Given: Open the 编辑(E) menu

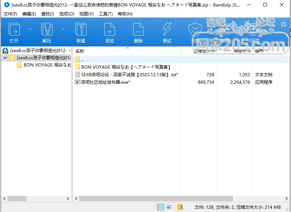Looking at the screenshot, I should pos(29,14).
